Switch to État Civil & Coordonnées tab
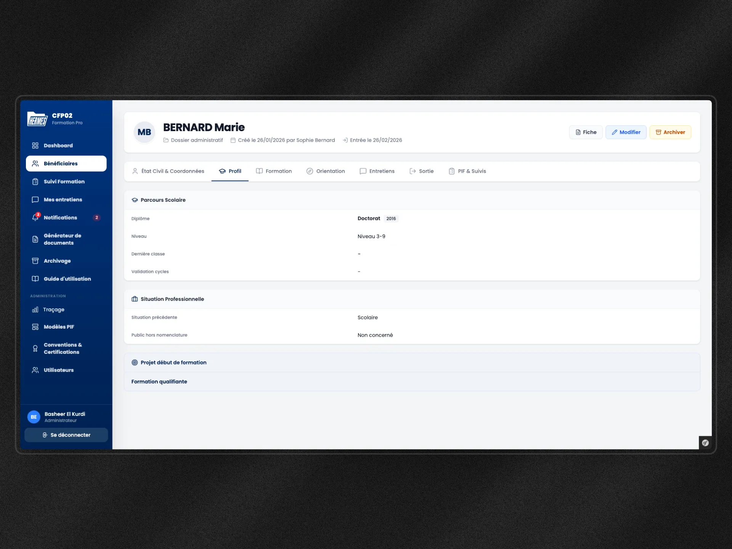 168,171
